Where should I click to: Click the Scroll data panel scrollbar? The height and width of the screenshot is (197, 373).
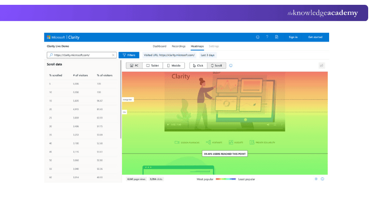click(121, 99)
